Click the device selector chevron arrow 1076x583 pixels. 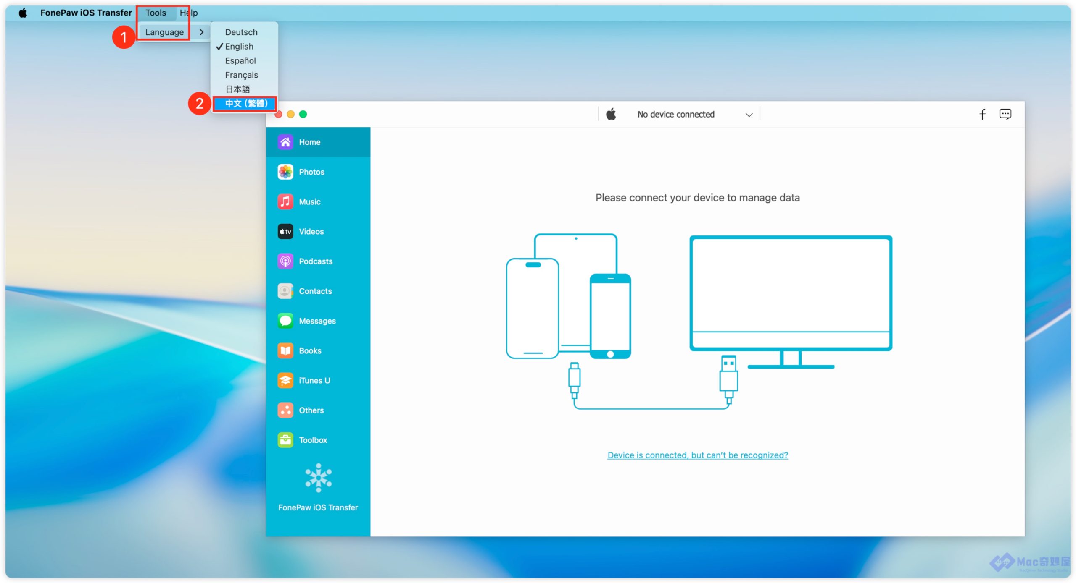749,115
